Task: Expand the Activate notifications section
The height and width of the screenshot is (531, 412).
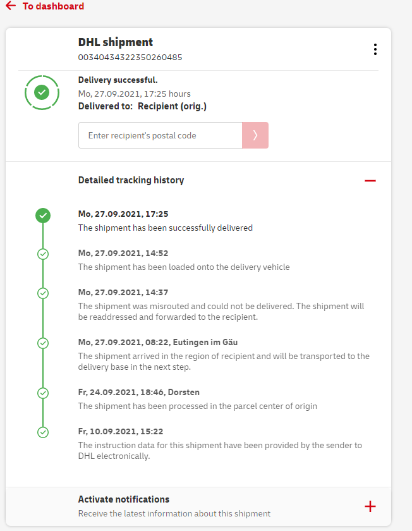Action: 370,506
